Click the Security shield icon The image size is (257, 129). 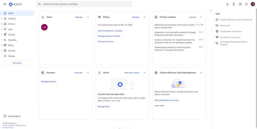click(5, 35)
